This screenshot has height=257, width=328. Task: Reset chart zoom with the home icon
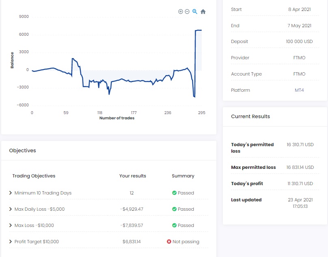tap(203, 12)
